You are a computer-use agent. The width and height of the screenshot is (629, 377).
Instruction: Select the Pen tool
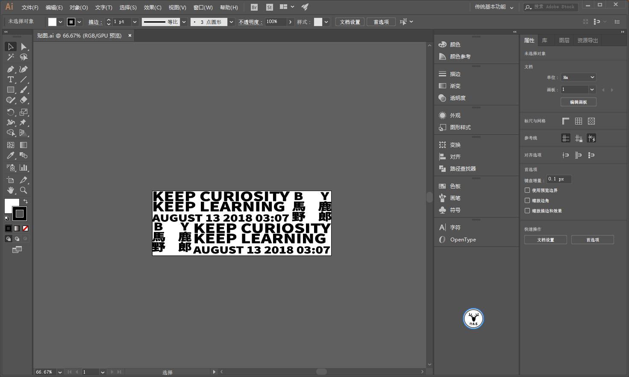11,69
